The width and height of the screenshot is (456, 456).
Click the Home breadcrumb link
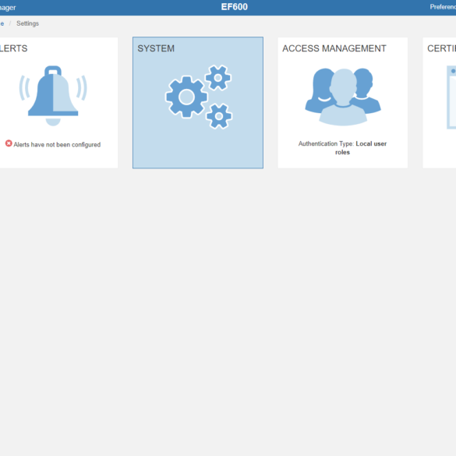coord(2,23)
